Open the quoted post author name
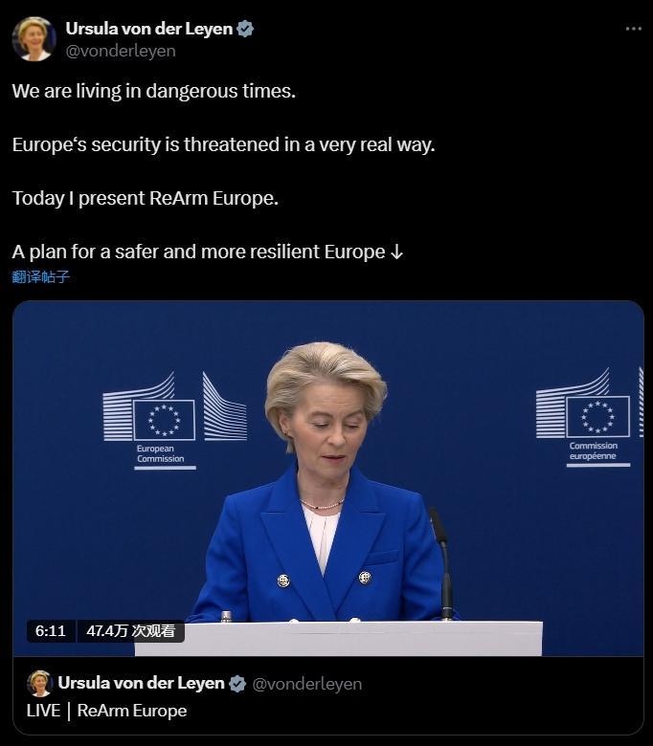Image resolution: width=653 pixels, height=746 pixels. [141, 683]
